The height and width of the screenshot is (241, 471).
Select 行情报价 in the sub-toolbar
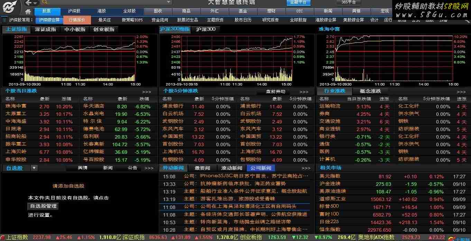click(77, 20)
